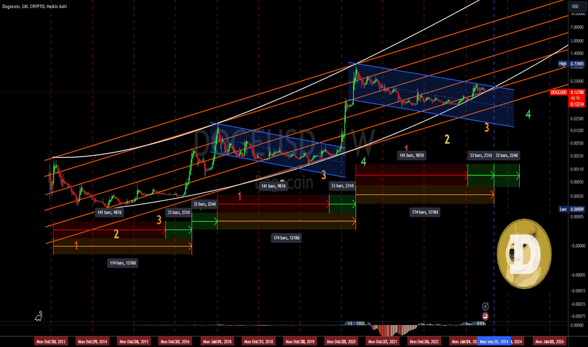588x347 pixels.
Task: Select the Mon Jan 05, 2026 date label
Action: 550,341
